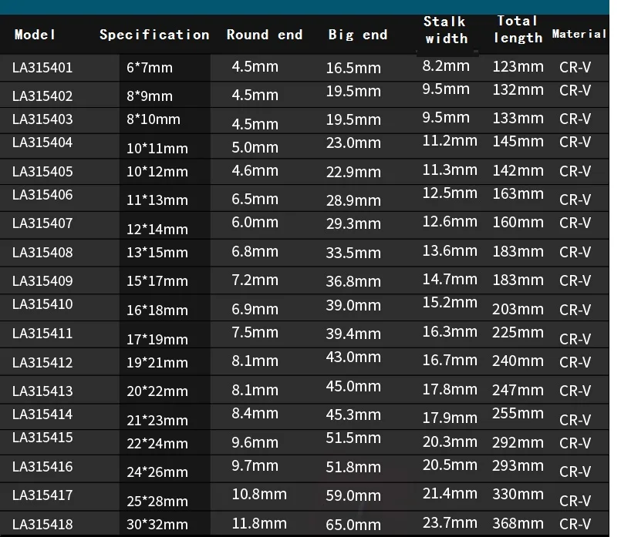Viewport: 621px width, 537px height.
Task: Click the 4.6mm round end value
Action: tap(255, 171)
